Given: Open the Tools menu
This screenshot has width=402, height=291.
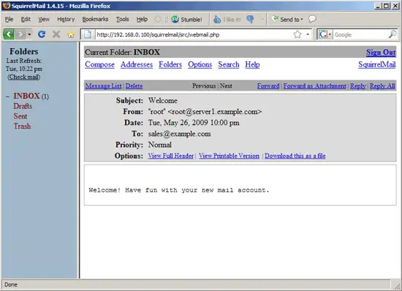Looking at the screenshot, I should (122, 19).
